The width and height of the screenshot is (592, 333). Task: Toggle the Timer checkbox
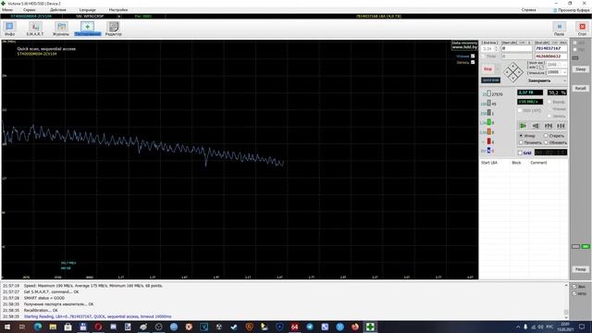483,56
